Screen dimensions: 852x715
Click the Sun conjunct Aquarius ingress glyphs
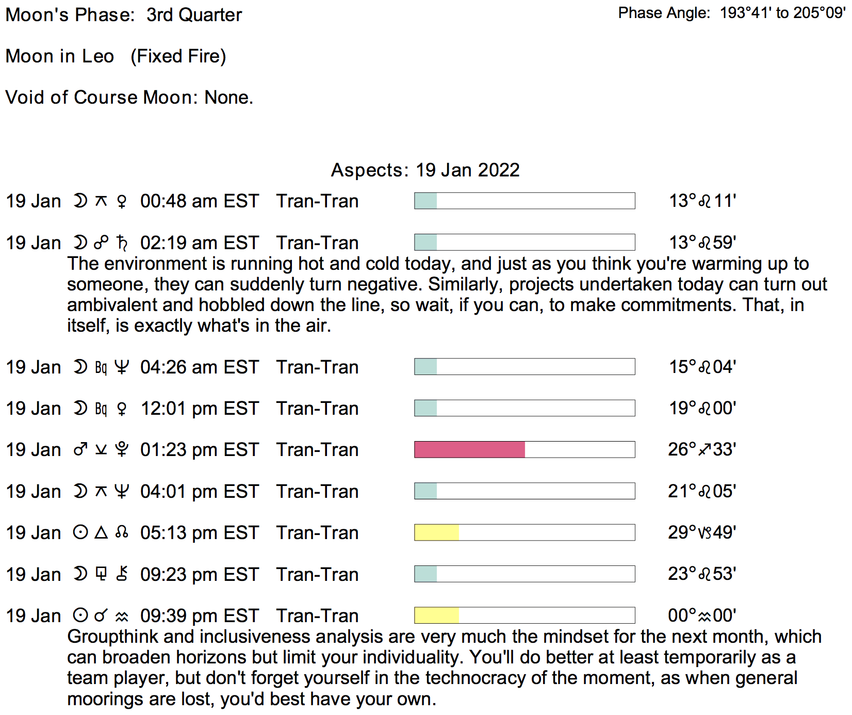pyautogui.click(x=101, y=615)
